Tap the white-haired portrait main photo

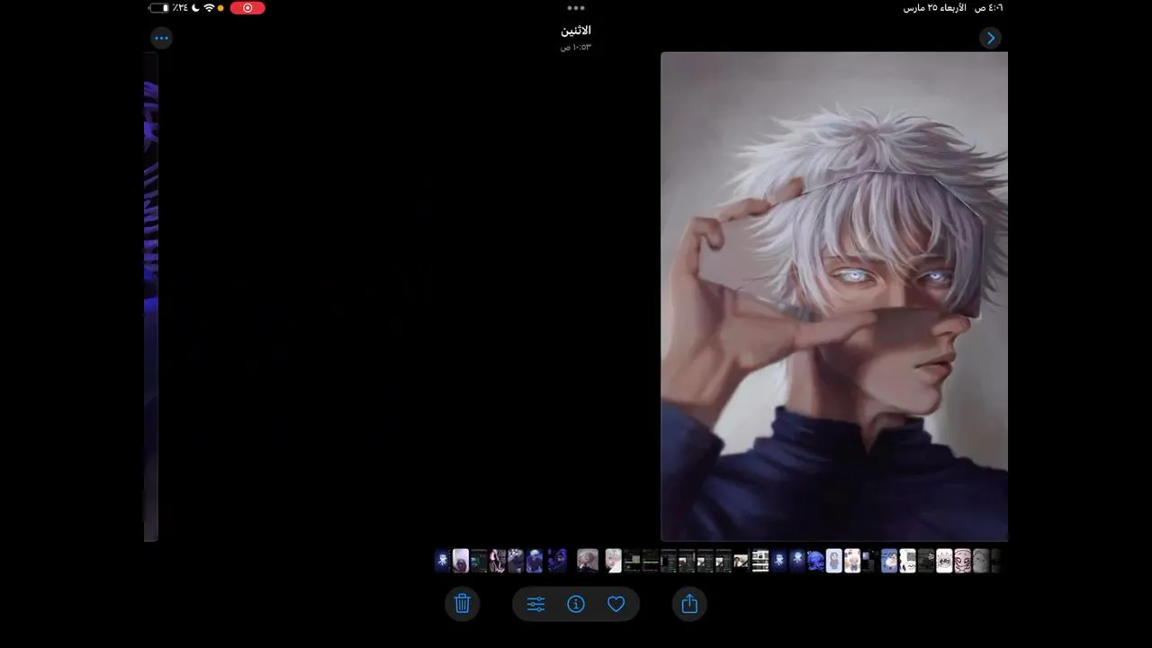(834, 296)
